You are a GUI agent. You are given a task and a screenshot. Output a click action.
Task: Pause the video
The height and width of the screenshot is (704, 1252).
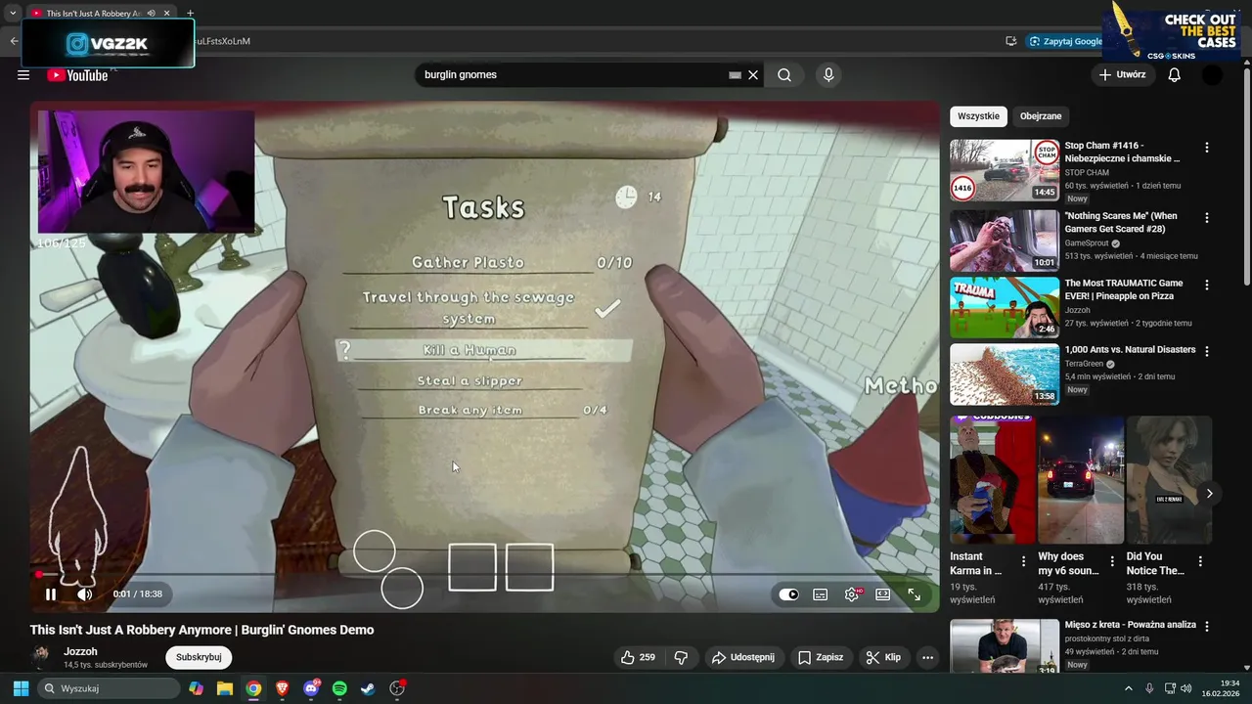pos(51,594)
